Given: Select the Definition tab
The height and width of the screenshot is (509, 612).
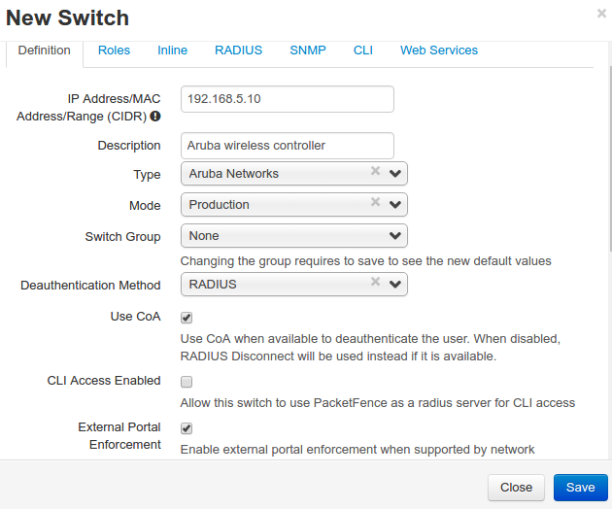Looking at the screenshot, I should tap(44, 51).
